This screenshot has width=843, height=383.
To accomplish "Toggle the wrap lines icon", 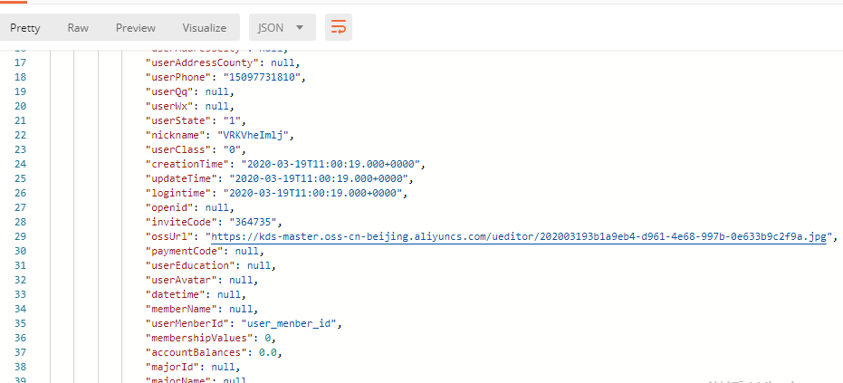I will coord(338,27).
